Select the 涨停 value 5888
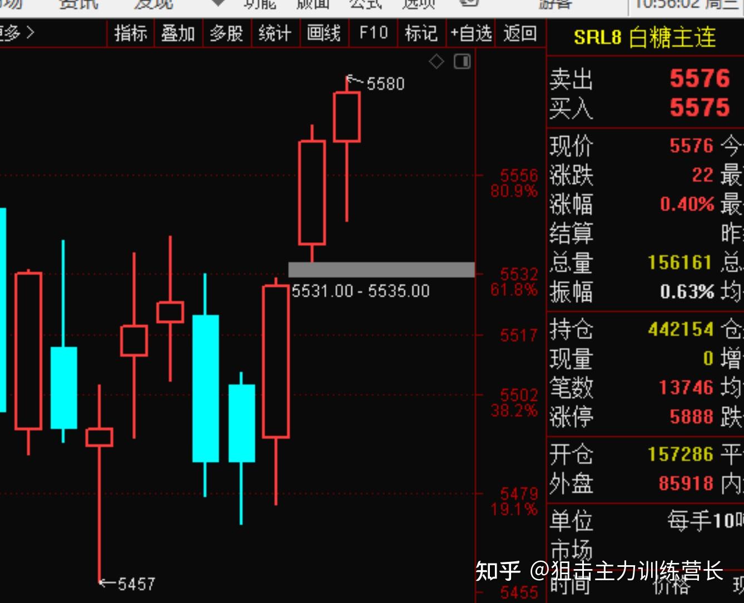744x603 pixels. 691,416
